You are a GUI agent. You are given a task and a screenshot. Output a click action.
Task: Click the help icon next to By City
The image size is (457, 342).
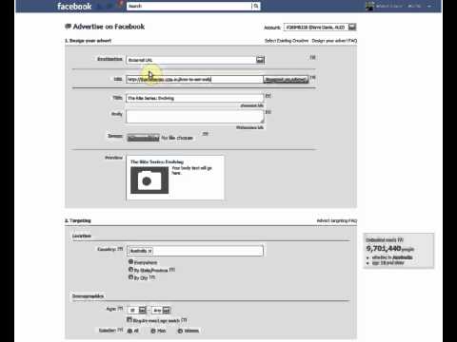[x=152, y=277]
